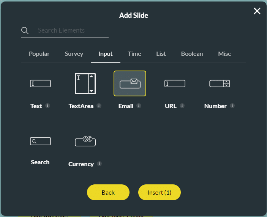
Task: Show info for the Text element
Action: point(47,106)
